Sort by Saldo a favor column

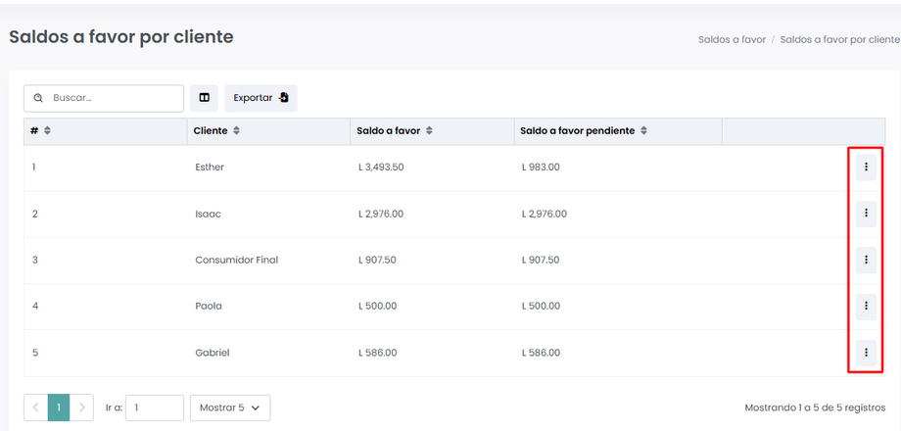(x=429, y=131)
